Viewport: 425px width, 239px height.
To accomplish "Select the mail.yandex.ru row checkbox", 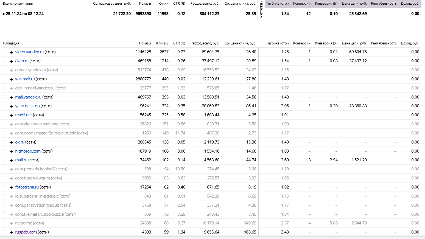I will tap(5, 97).
